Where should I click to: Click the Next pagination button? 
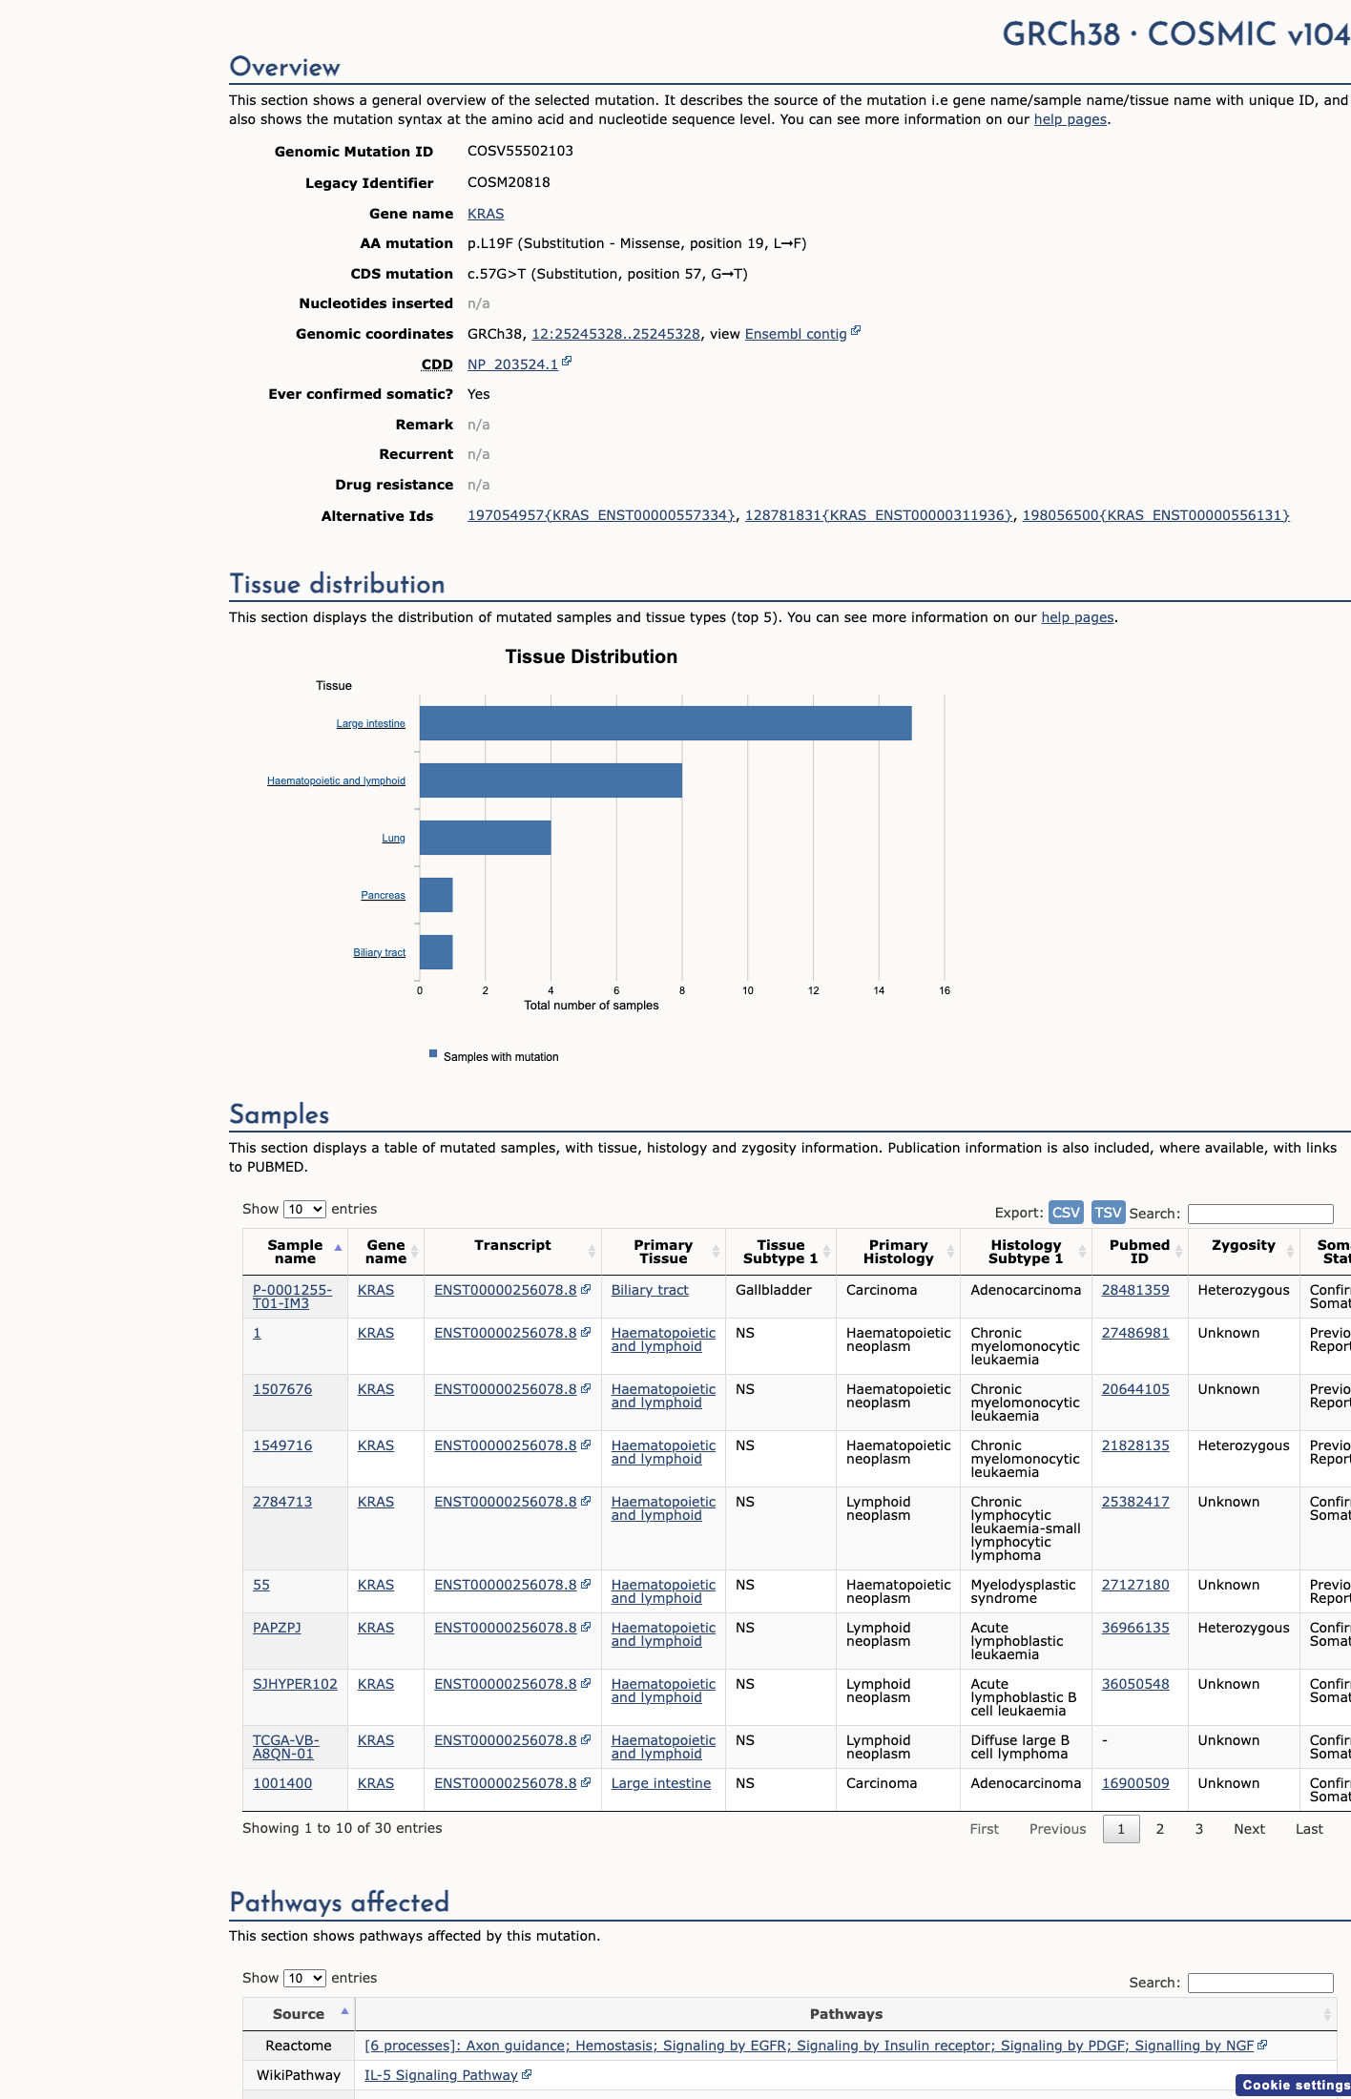[x=1249, y=1829]
